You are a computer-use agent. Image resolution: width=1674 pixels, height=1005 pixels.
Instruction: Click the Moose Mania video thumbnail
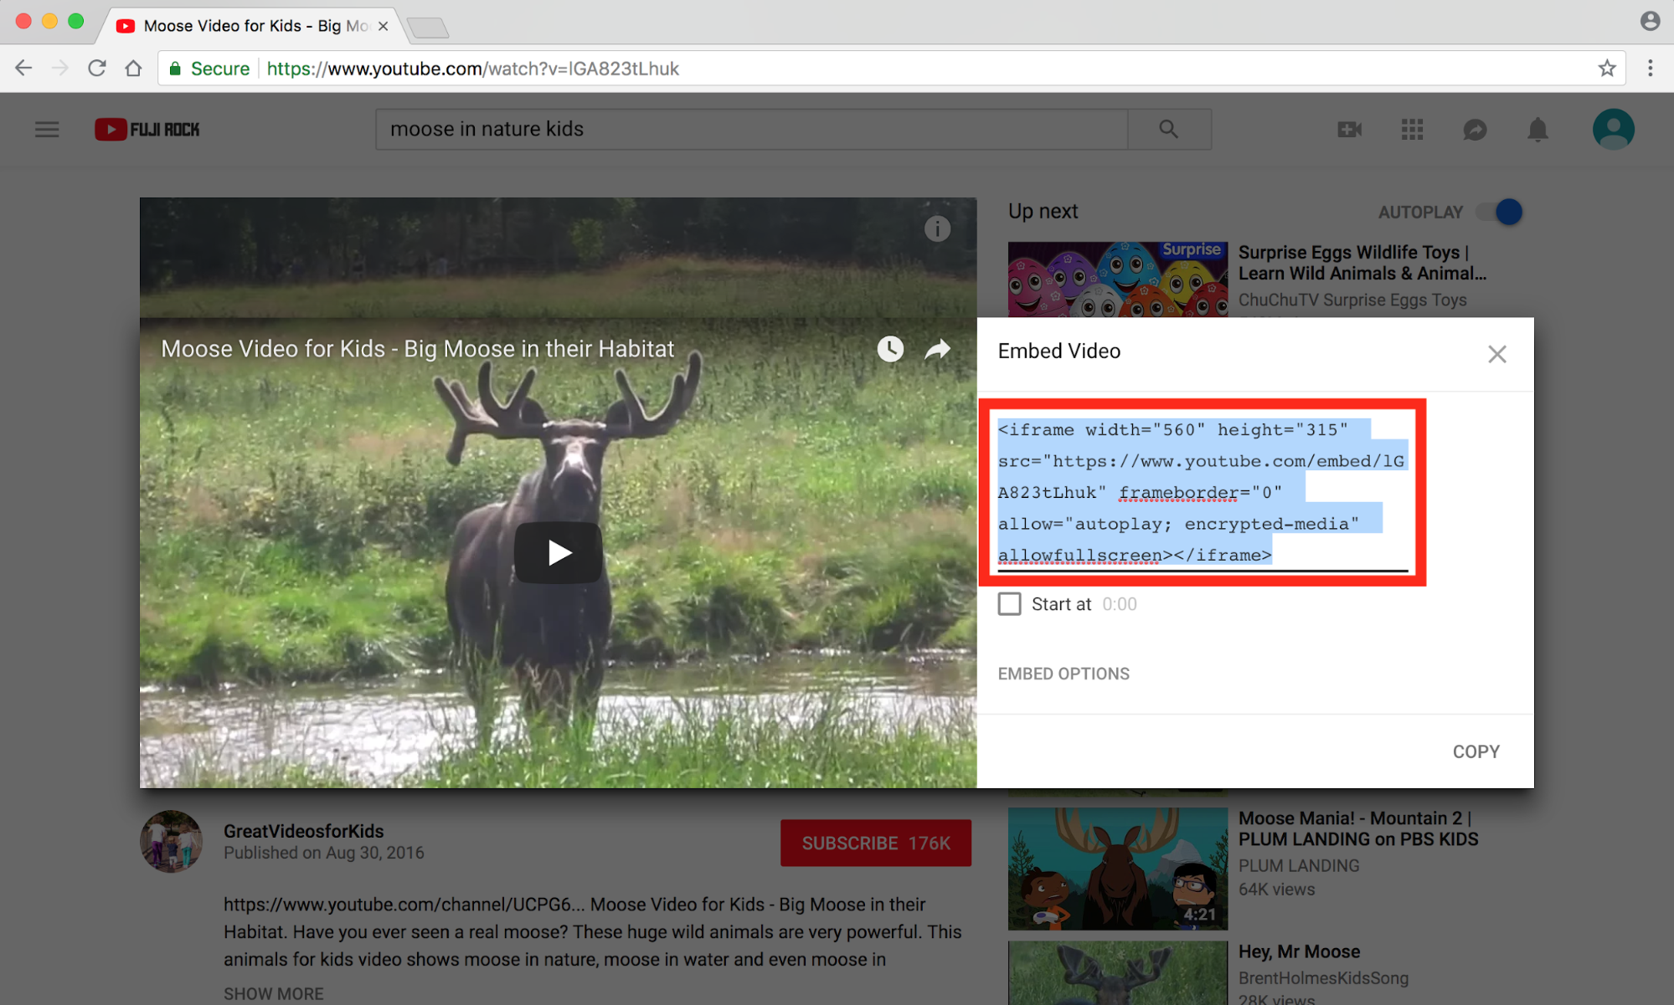pos(1117,868)
